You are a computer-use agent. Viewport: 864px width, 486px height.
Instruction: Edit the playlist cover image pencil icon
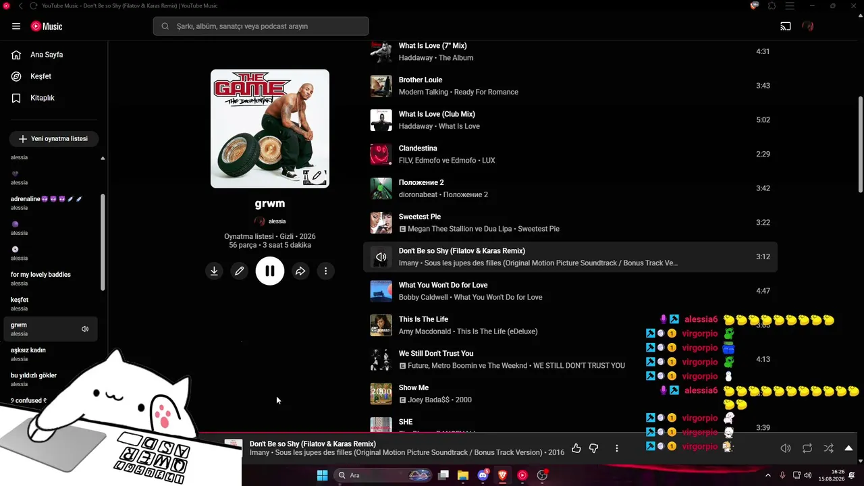point(317,176)
